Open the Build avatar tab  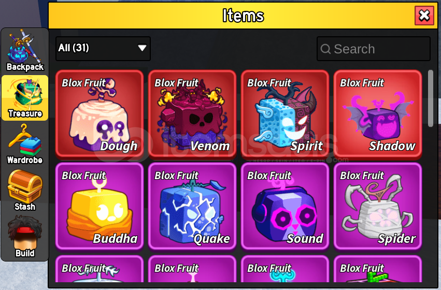tap(25, 237)
